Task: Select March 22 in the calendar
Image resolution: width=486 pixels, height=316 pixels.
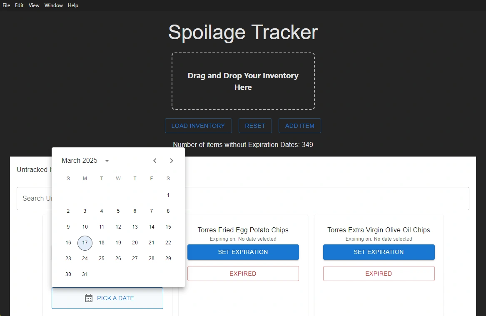Action: pyautogui.click(x=168, y=243)
